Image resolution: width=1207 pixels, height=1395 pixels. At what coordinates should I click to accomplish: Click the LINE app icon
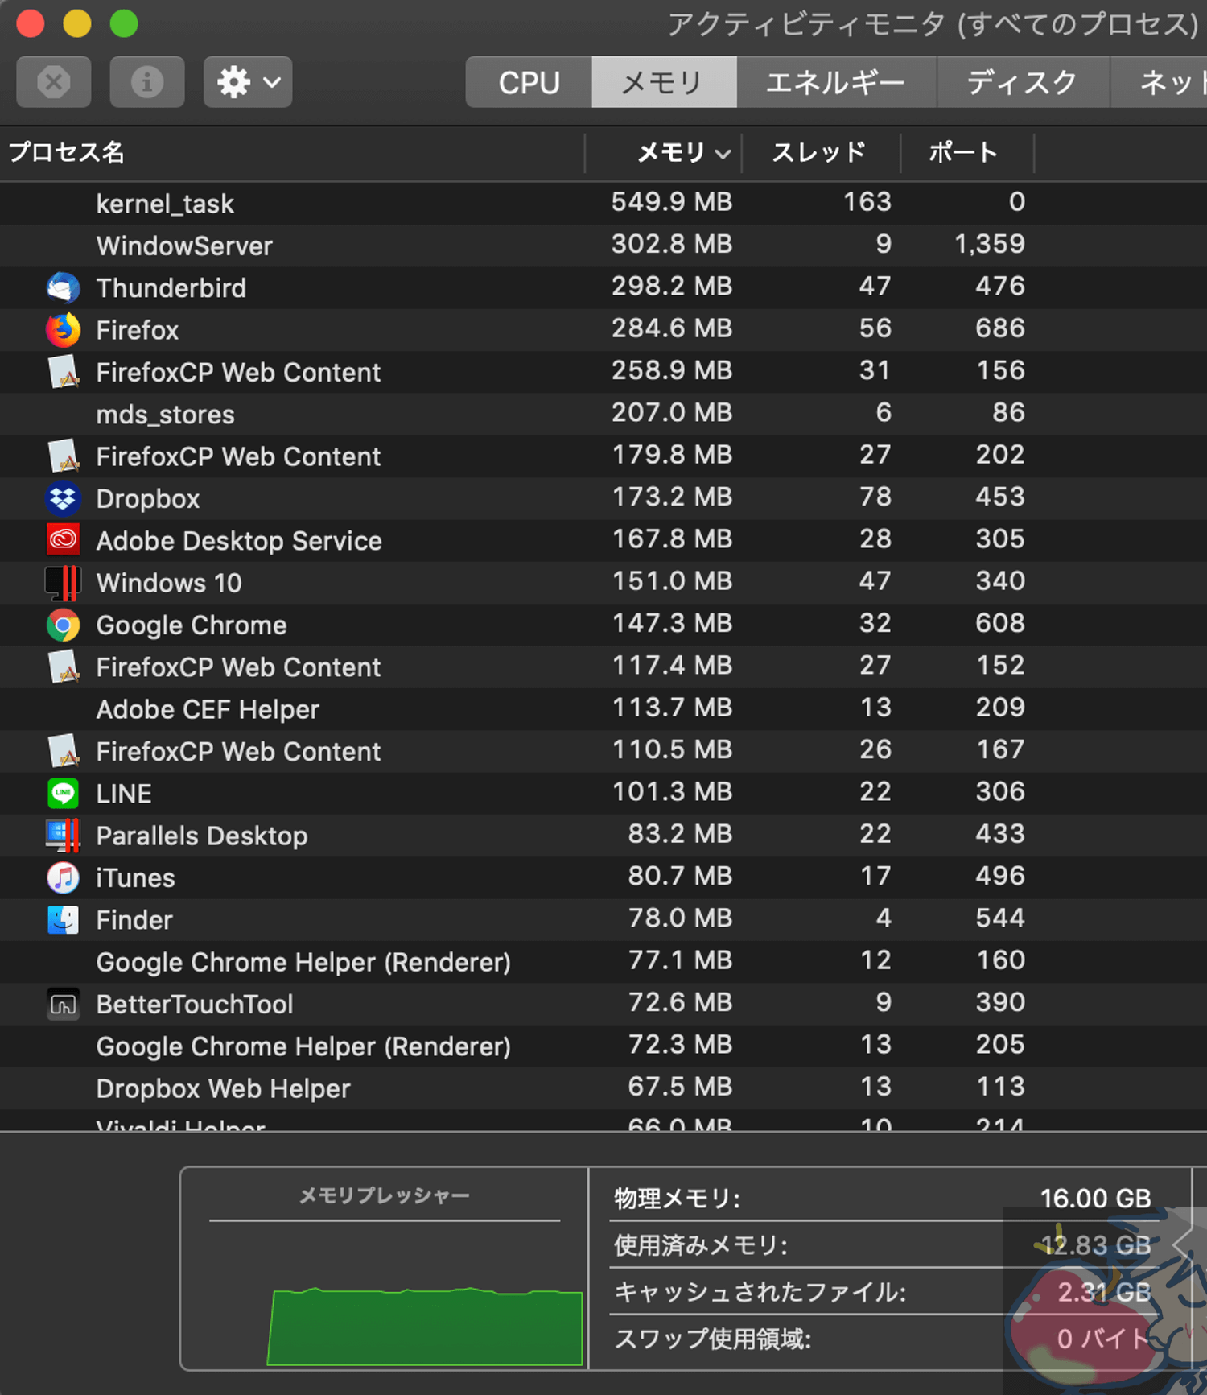pos(63,794)
